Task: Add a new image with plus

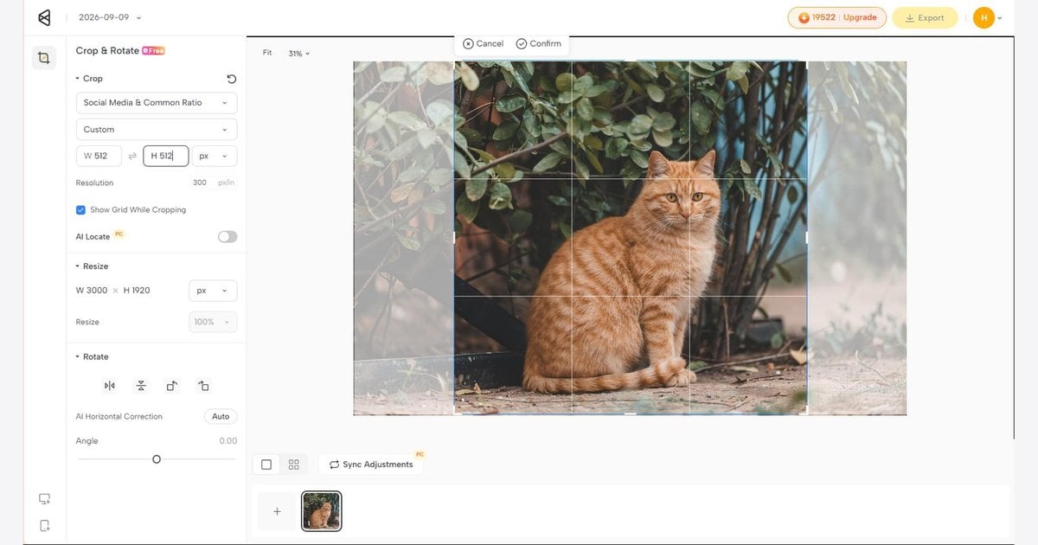Action: pos(277,511)
